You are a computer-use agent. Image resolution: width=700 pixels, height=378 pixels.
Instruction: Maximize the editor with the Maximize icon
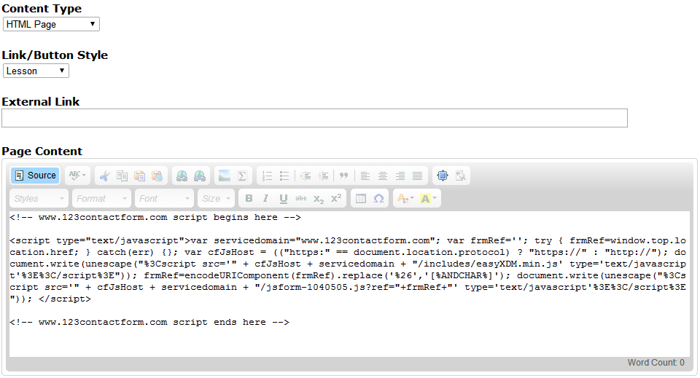(443, 176)
